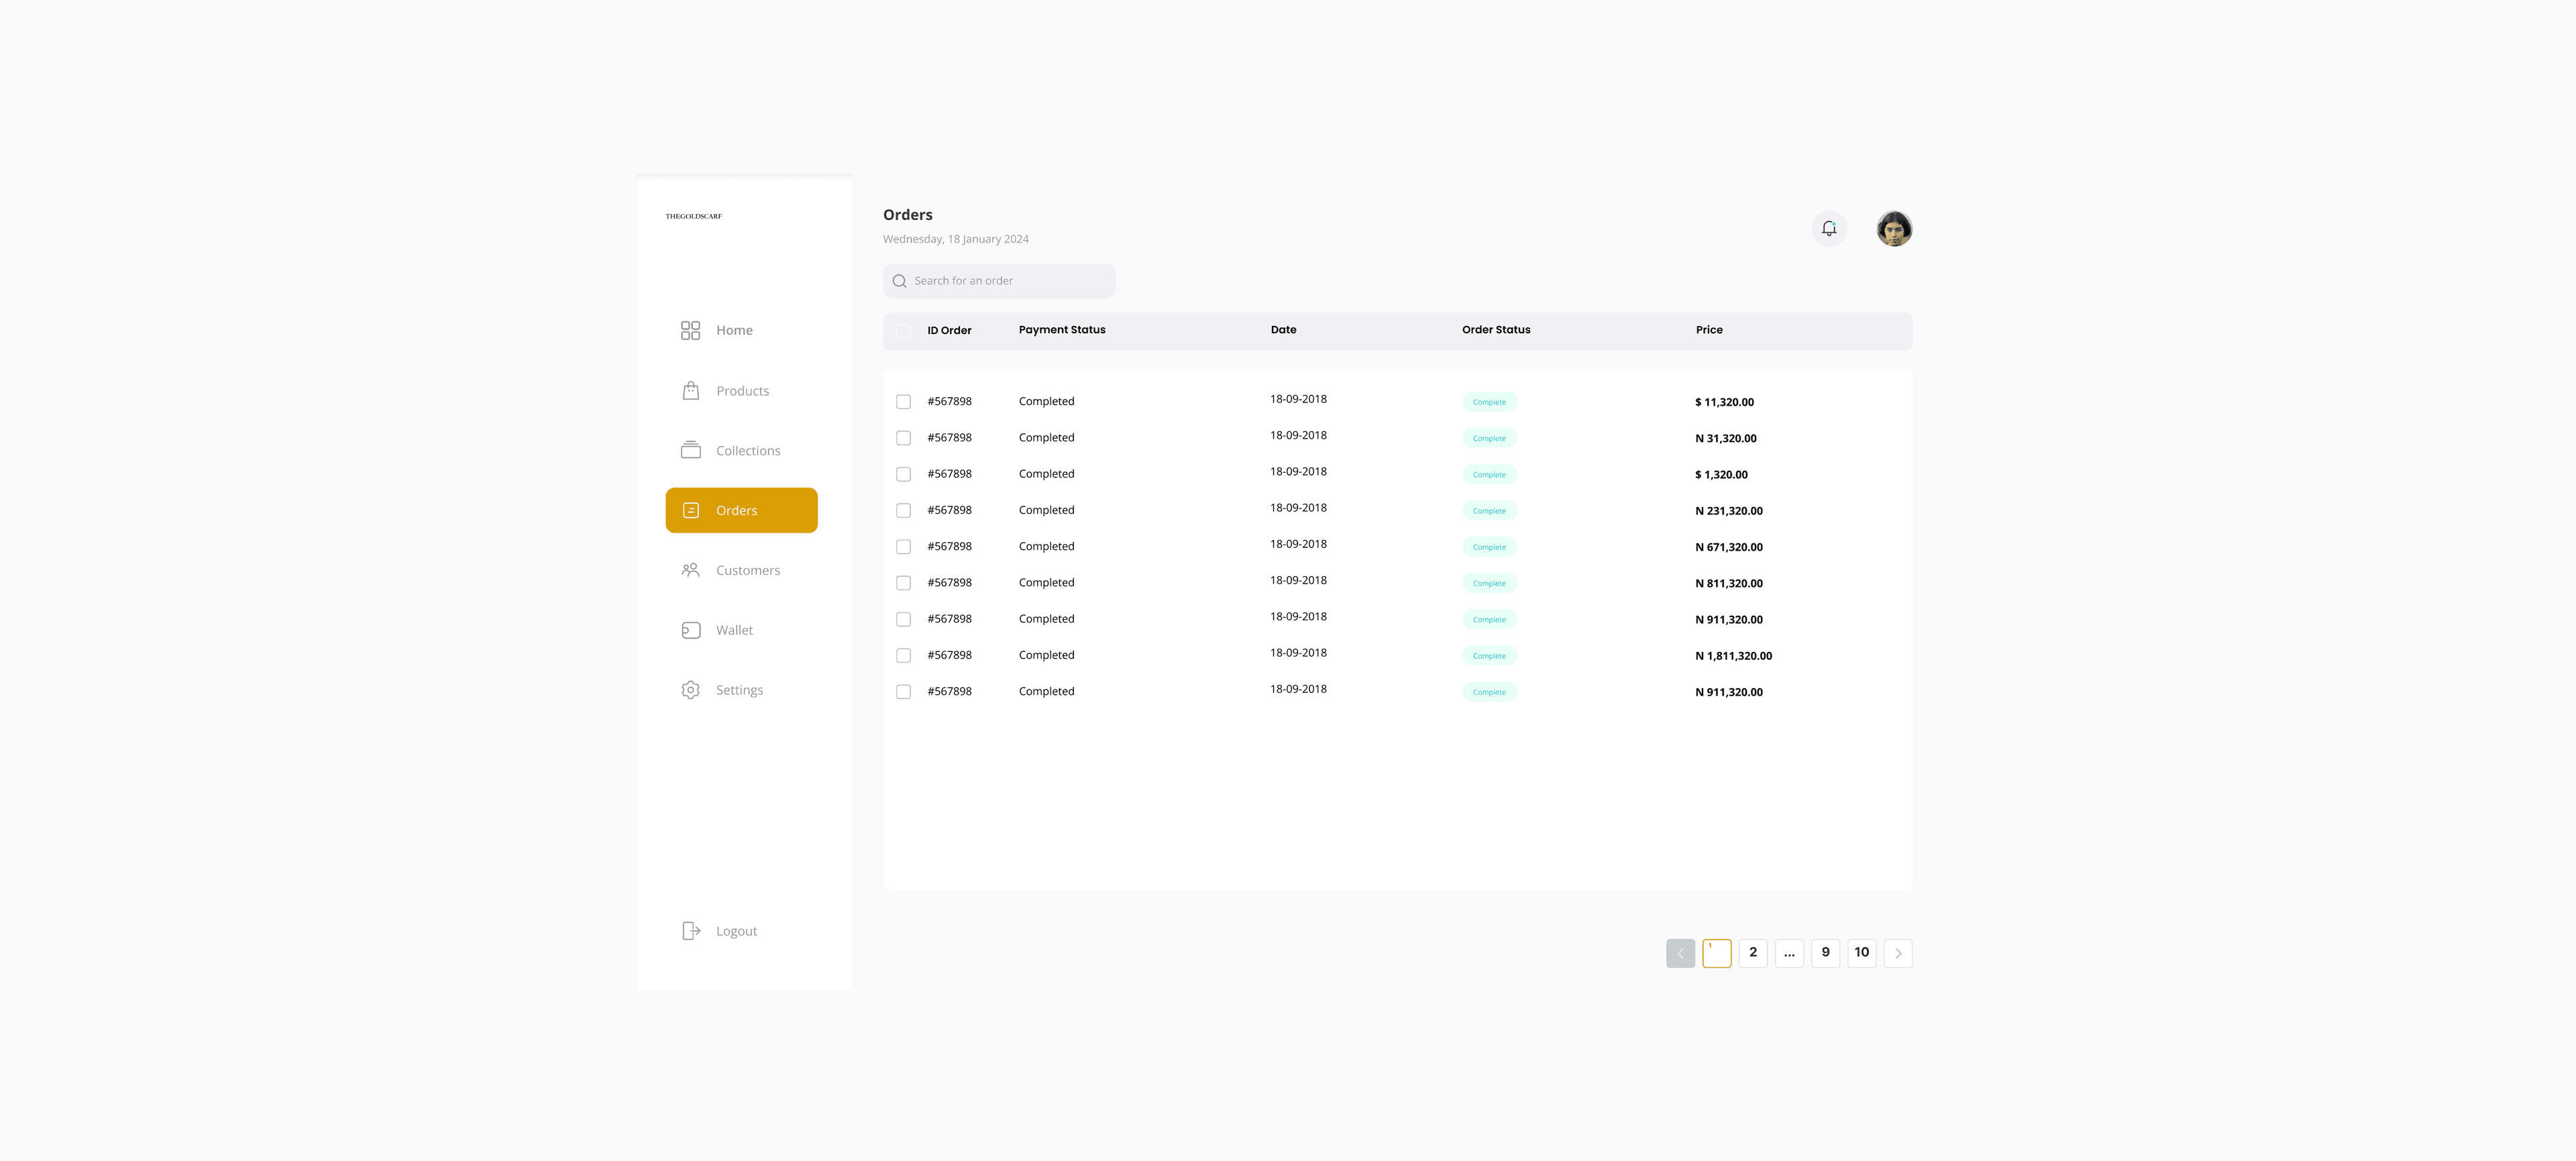Click the Logout option
Screen dimensions: 2576x1161
click(736, 930)
